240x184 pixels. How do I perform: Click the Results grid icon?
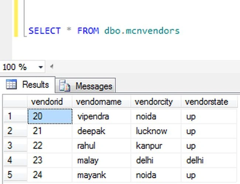click(x=11, y=84)
